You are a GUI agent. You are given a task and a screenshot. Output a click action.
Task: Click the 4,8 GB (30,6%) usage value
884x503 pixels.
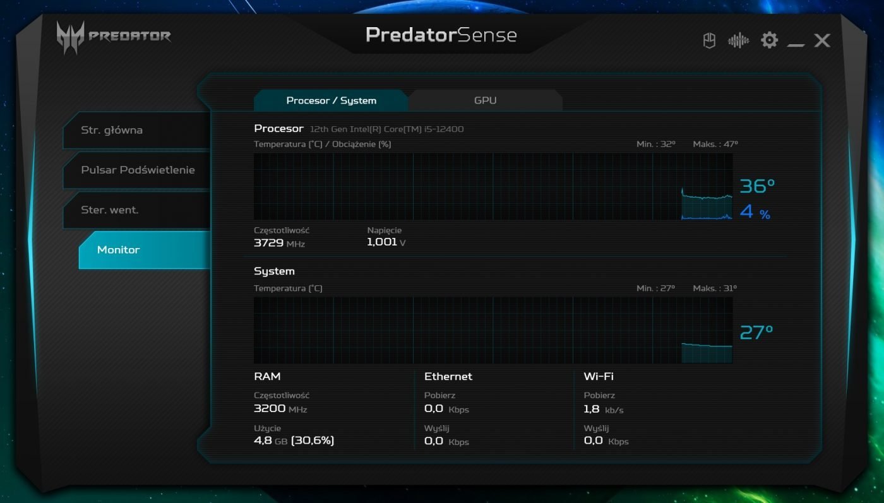294,441
